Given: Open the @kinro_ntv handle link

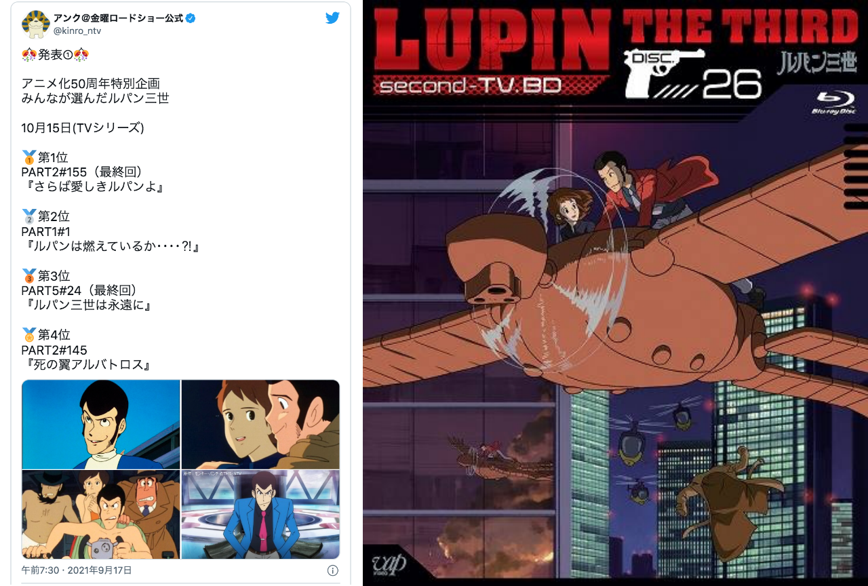Looking at the screenshot, I should point(77,31).
